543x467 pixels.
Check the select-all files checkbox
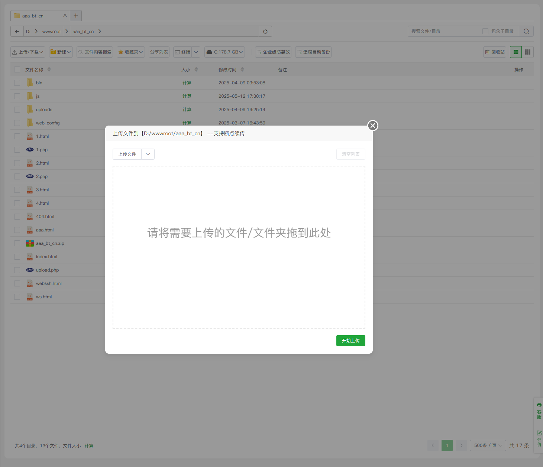[x=17, y=69]
